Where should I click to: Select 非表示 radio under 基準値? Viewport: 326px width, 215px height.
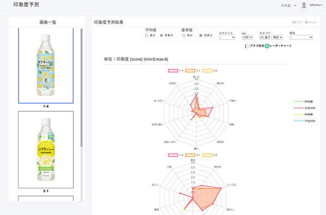[x=200, y=35]
